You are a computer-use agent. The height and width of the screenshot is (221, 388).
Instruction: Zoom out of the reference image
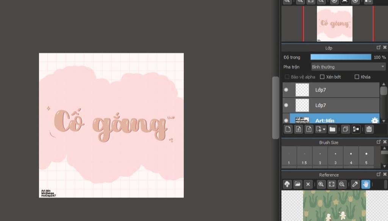pos(342,184)
